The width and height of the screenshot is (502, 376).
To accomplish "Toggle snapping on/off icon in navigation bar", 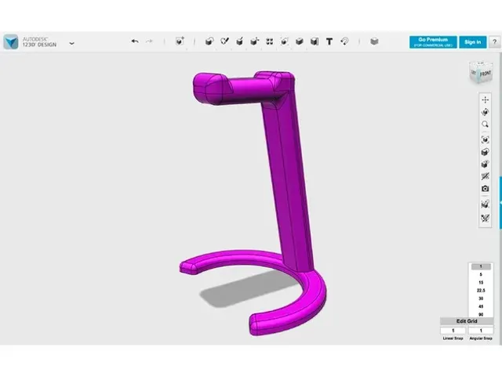I will pyautogui.click(x=485, y=218).
